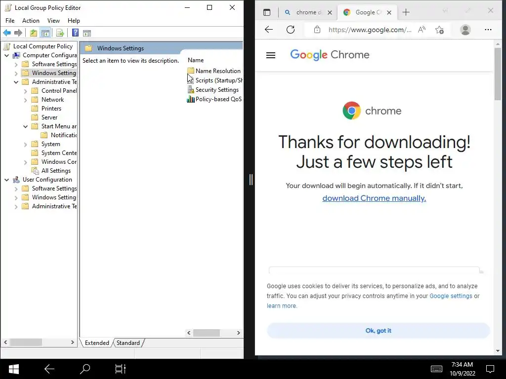Expand the Control Panel tree node

point(26,91)
